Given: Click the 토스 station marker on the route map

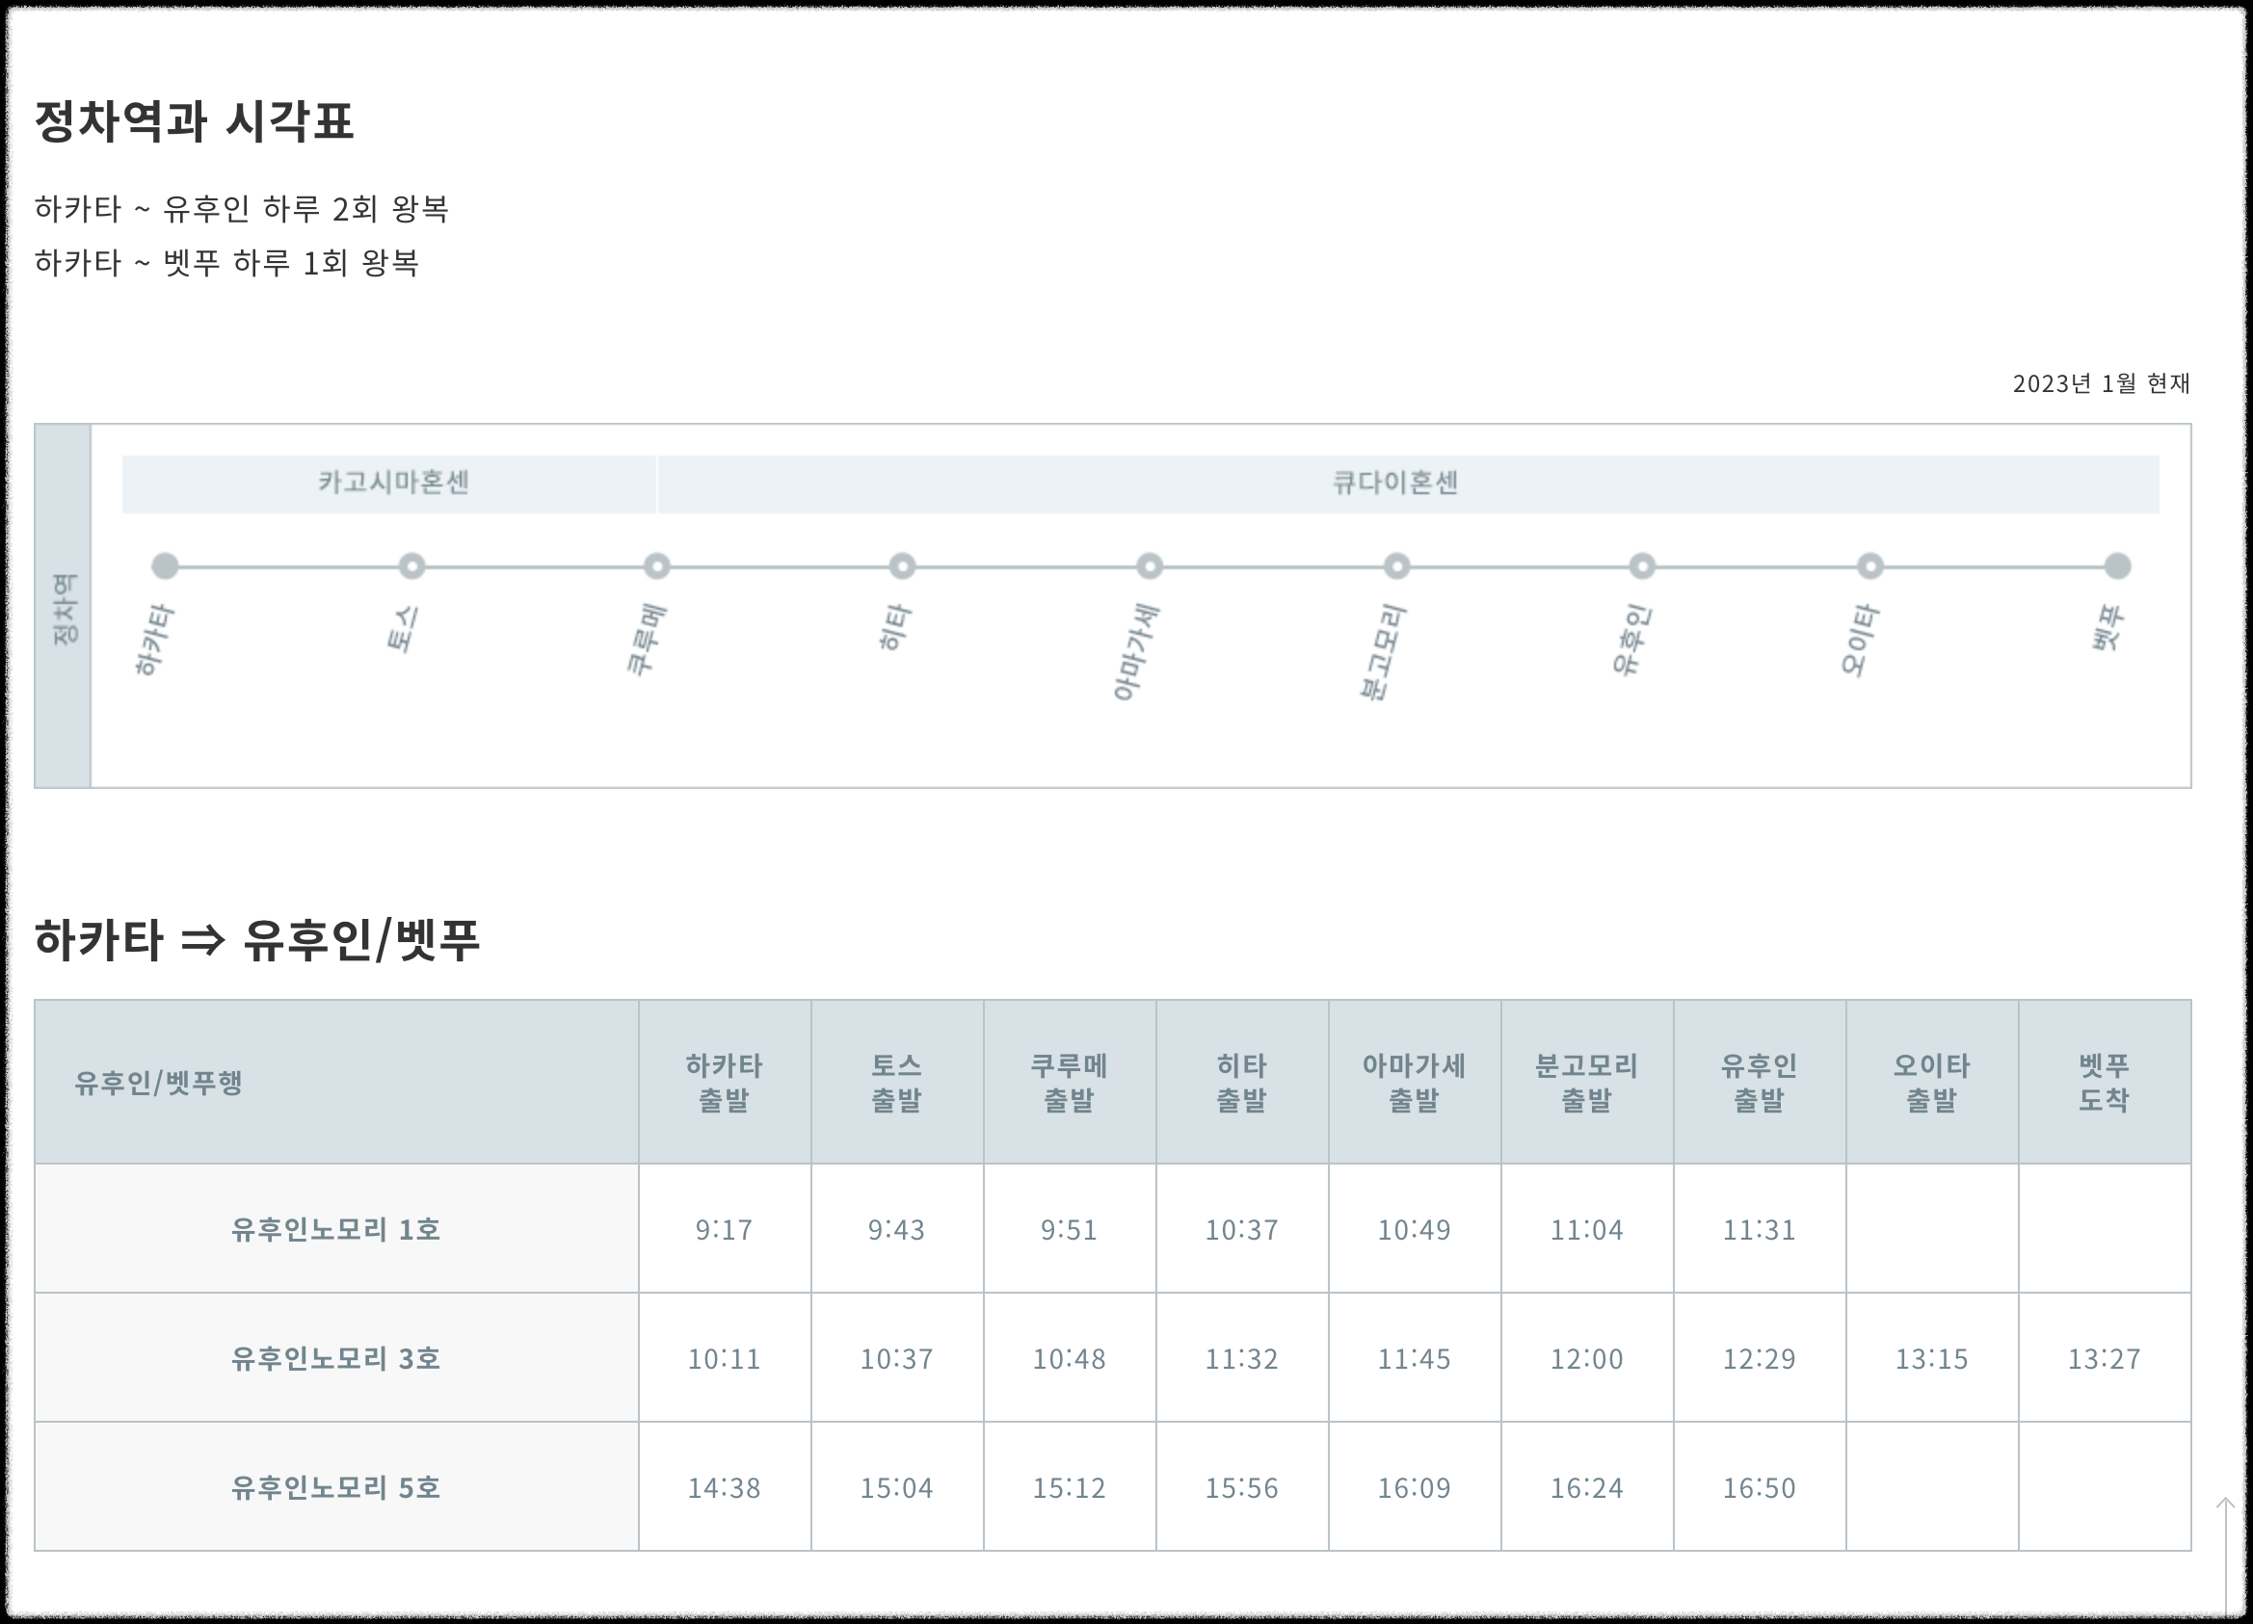Looking at the screenshot, I should point(411,565).
